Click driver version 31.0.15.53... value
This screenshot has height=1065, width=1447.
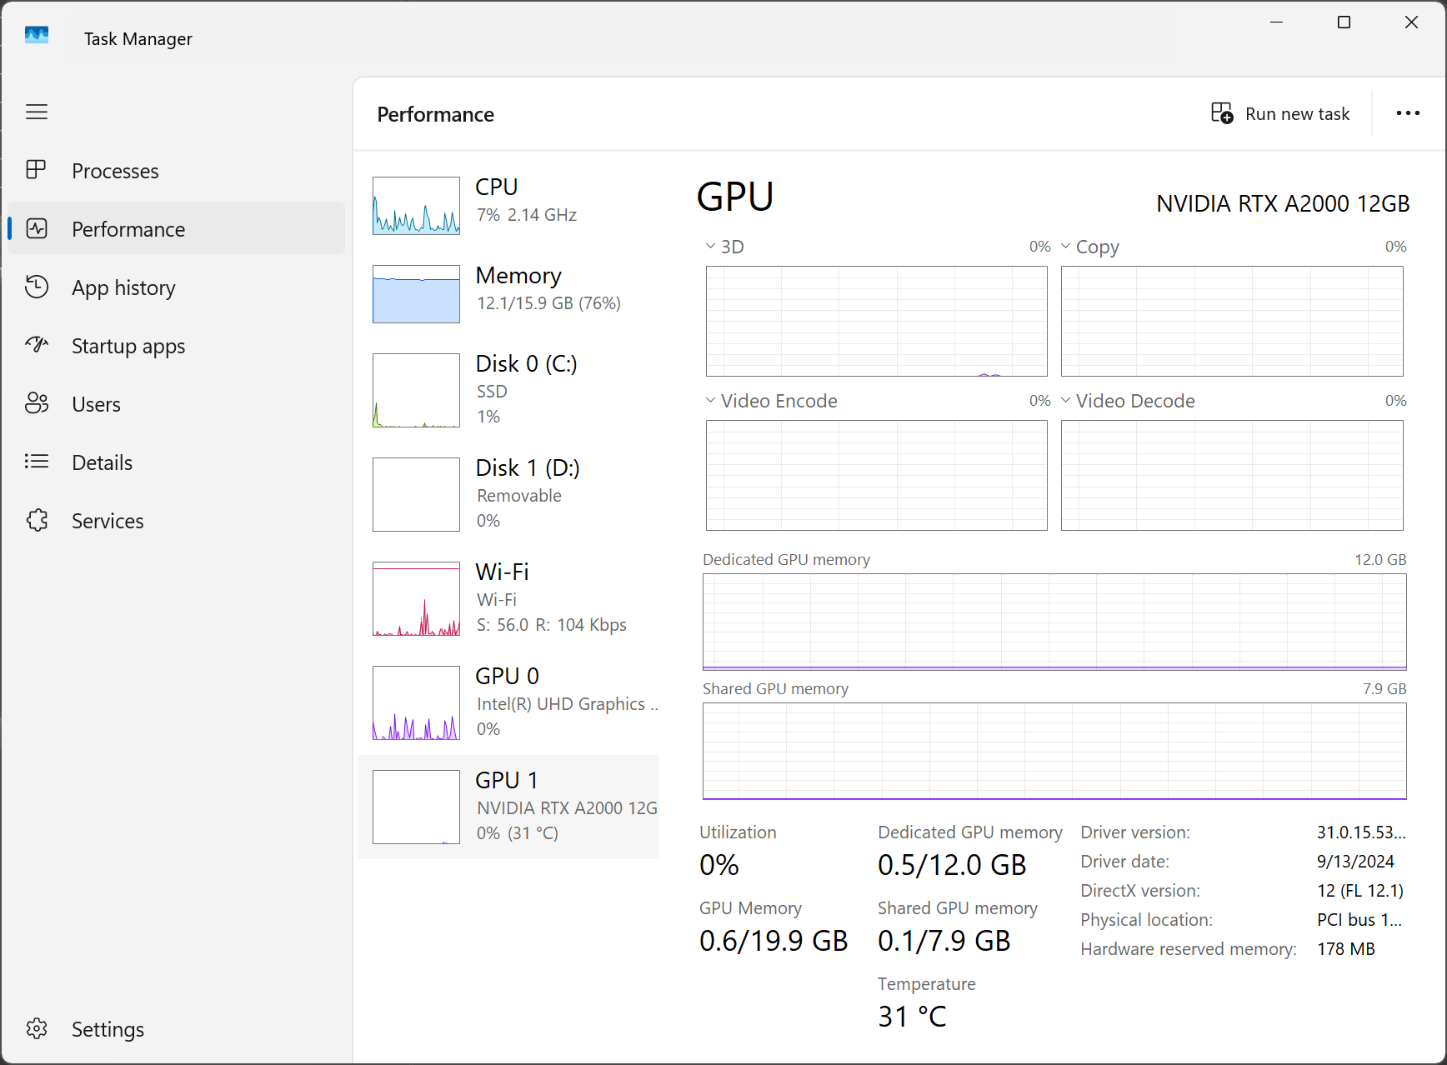1361,832
